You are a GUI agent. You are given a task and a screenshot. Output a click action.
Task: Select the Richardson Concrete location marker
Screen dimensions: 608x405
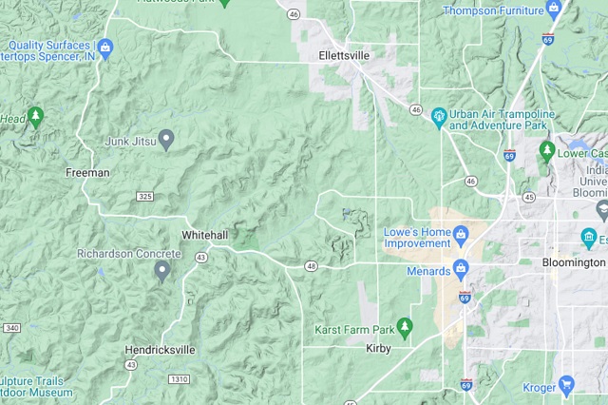162,270
